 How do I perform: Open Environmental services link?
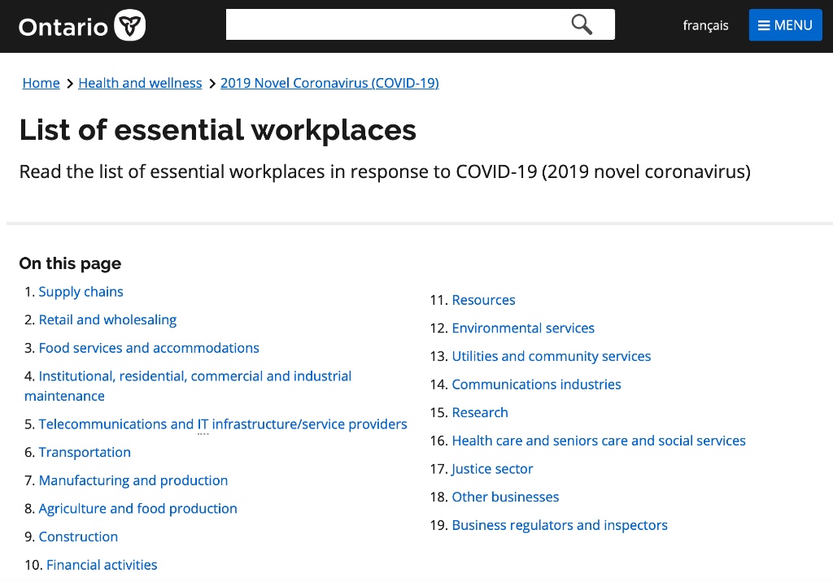tap(523, 328)
